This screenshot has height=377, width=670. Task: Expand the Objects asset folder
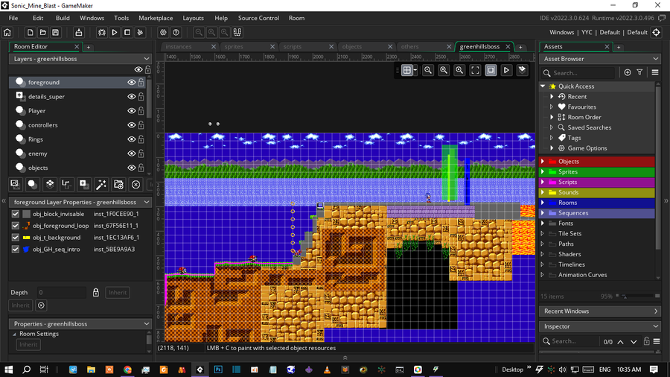pos(543,162)
